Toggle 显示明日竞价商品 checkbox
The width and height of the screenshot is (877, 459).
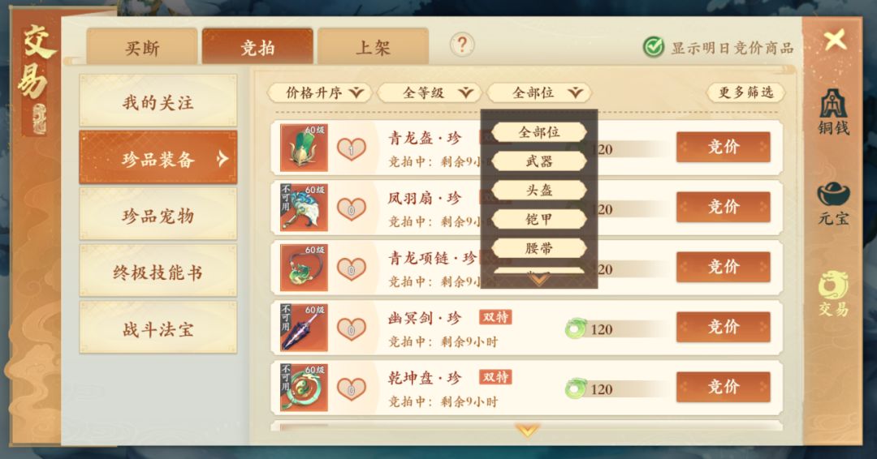pyautogui.click(x=653, y=48)
